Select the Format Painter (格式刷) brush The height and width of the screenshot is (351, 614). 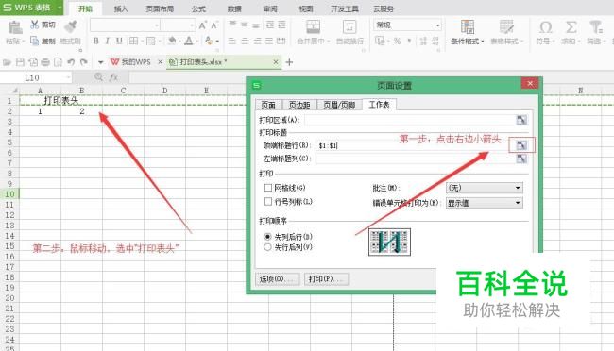pyautogui.click(x=71, y=26)
